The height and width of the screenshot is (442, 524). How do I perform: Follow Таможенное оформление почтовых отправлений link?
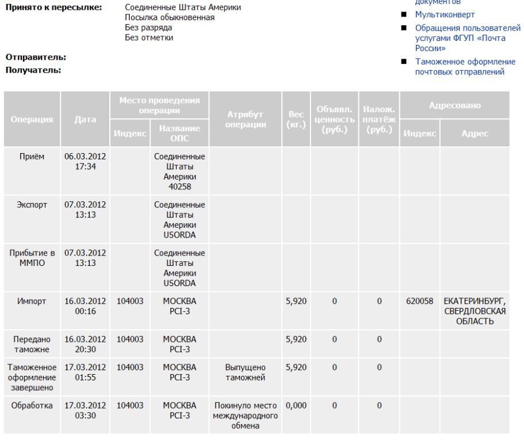tap(465, 67)
